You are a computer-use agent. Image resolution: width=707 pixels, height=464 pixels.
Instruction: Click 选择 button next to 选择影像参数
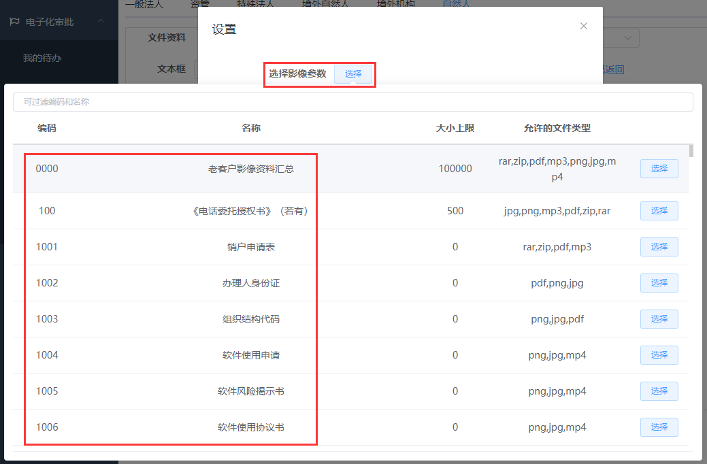[x=353, y=74]
